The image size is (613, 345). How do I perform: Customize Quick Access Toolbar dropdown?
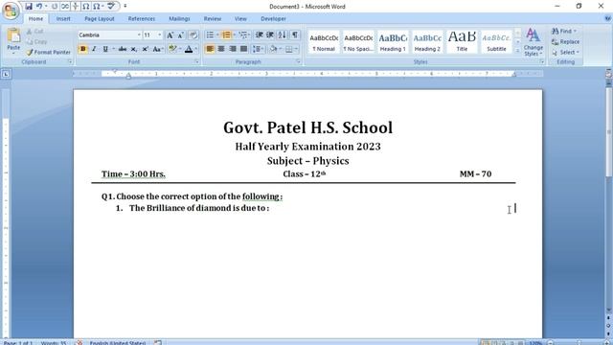coord(125,7)
